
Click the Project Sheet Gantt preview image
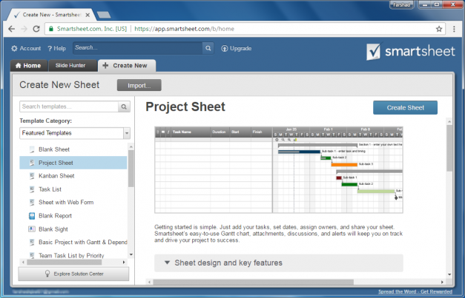(x=278, y=169)
